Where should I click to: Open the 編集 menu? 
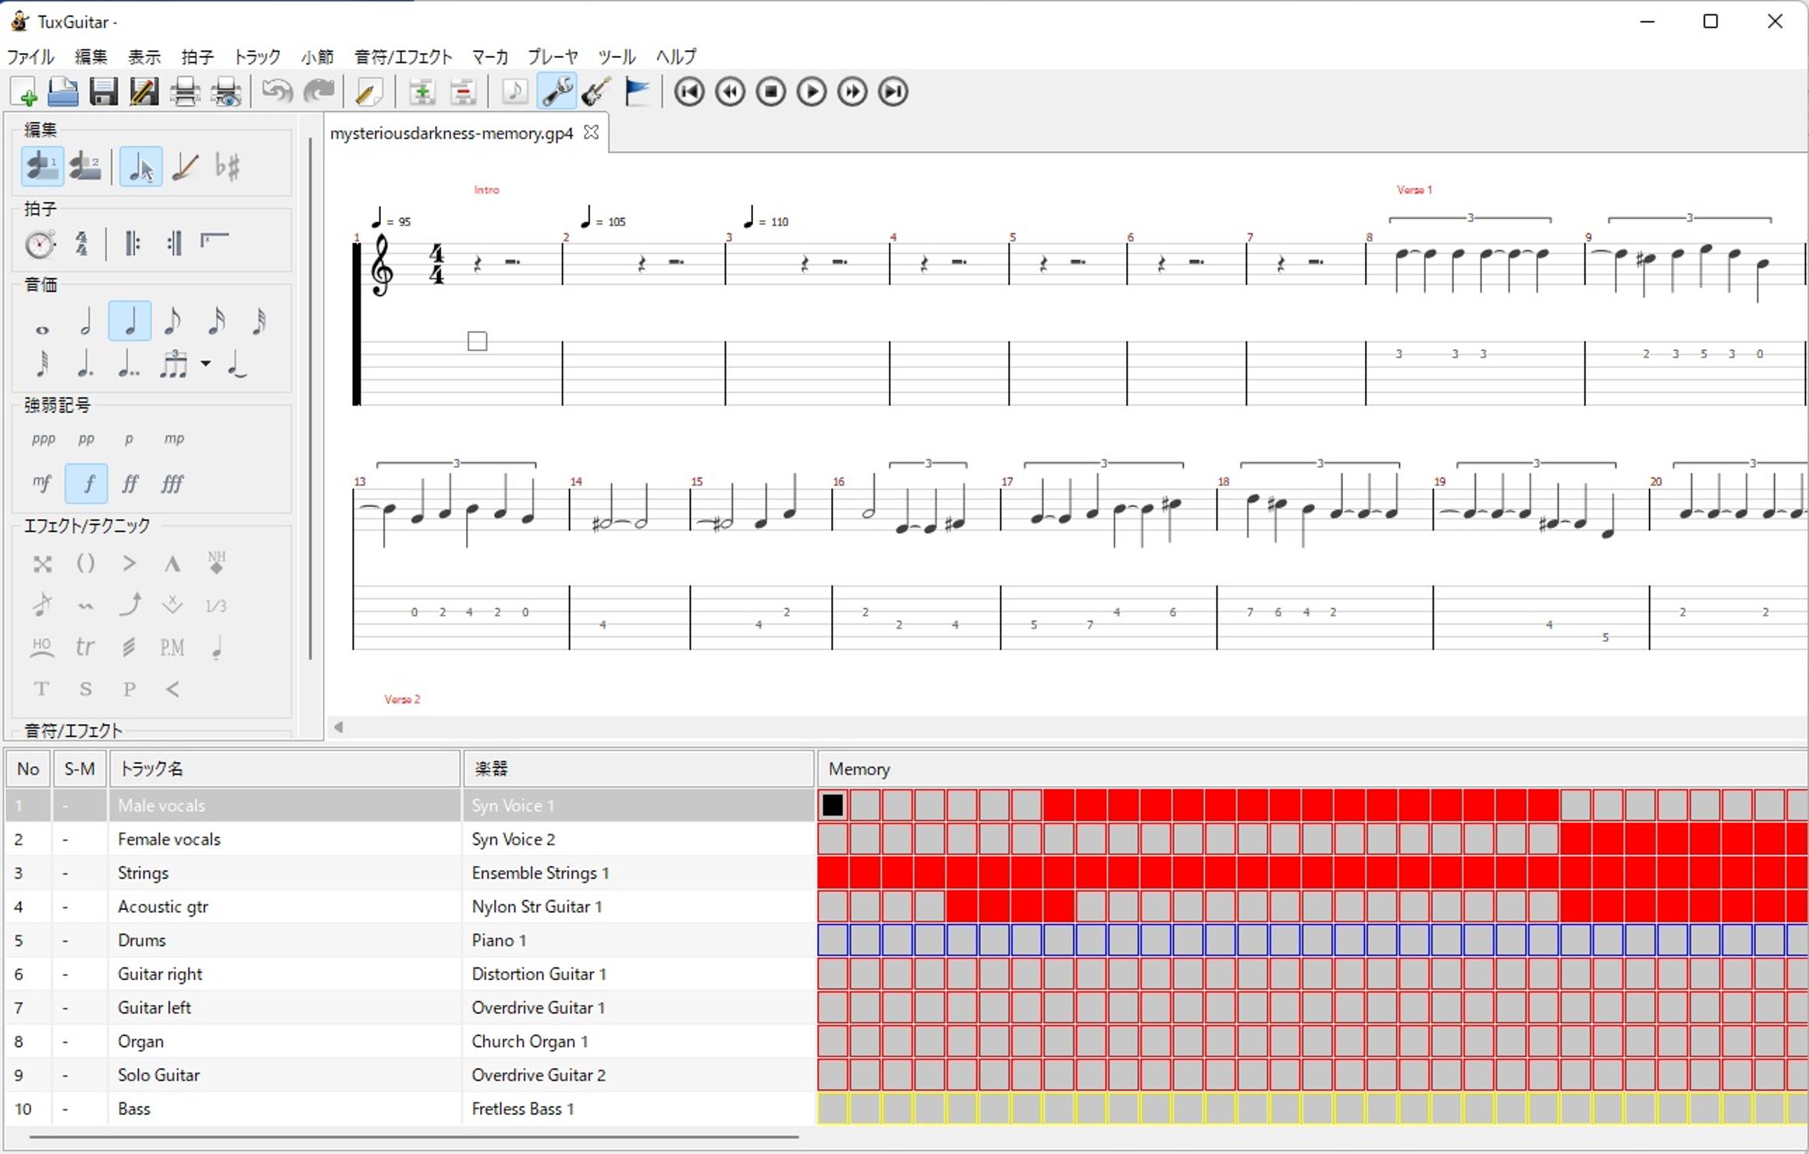(91, 57)
